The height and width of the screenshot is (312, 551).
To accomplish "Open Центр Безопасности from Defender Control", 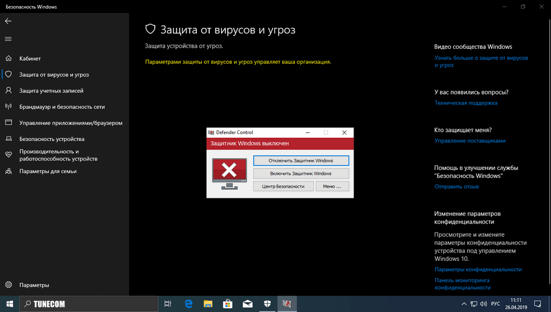I will [283, 187].
